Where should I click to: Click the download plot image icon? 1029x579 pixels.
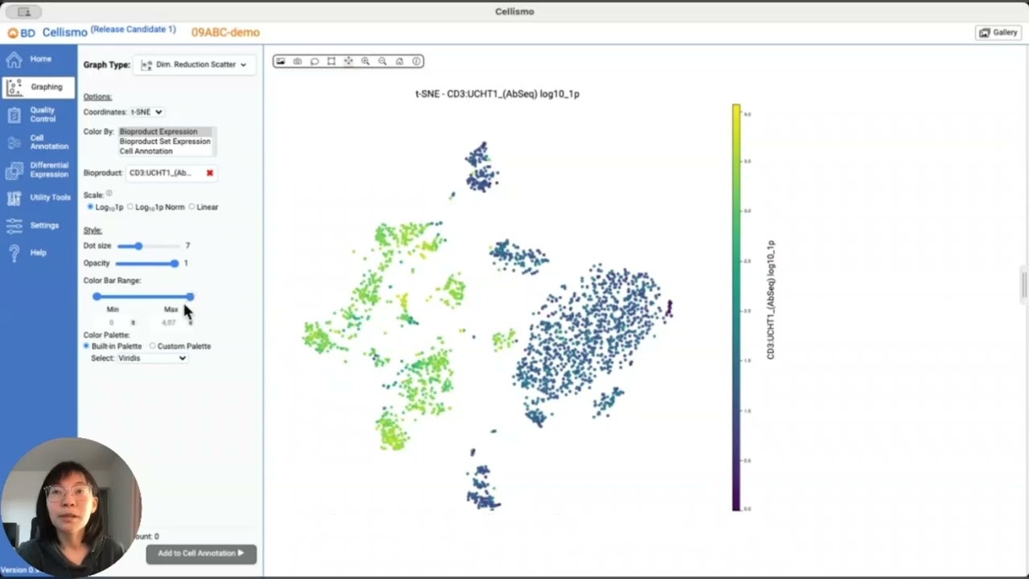tap(281, 61)
